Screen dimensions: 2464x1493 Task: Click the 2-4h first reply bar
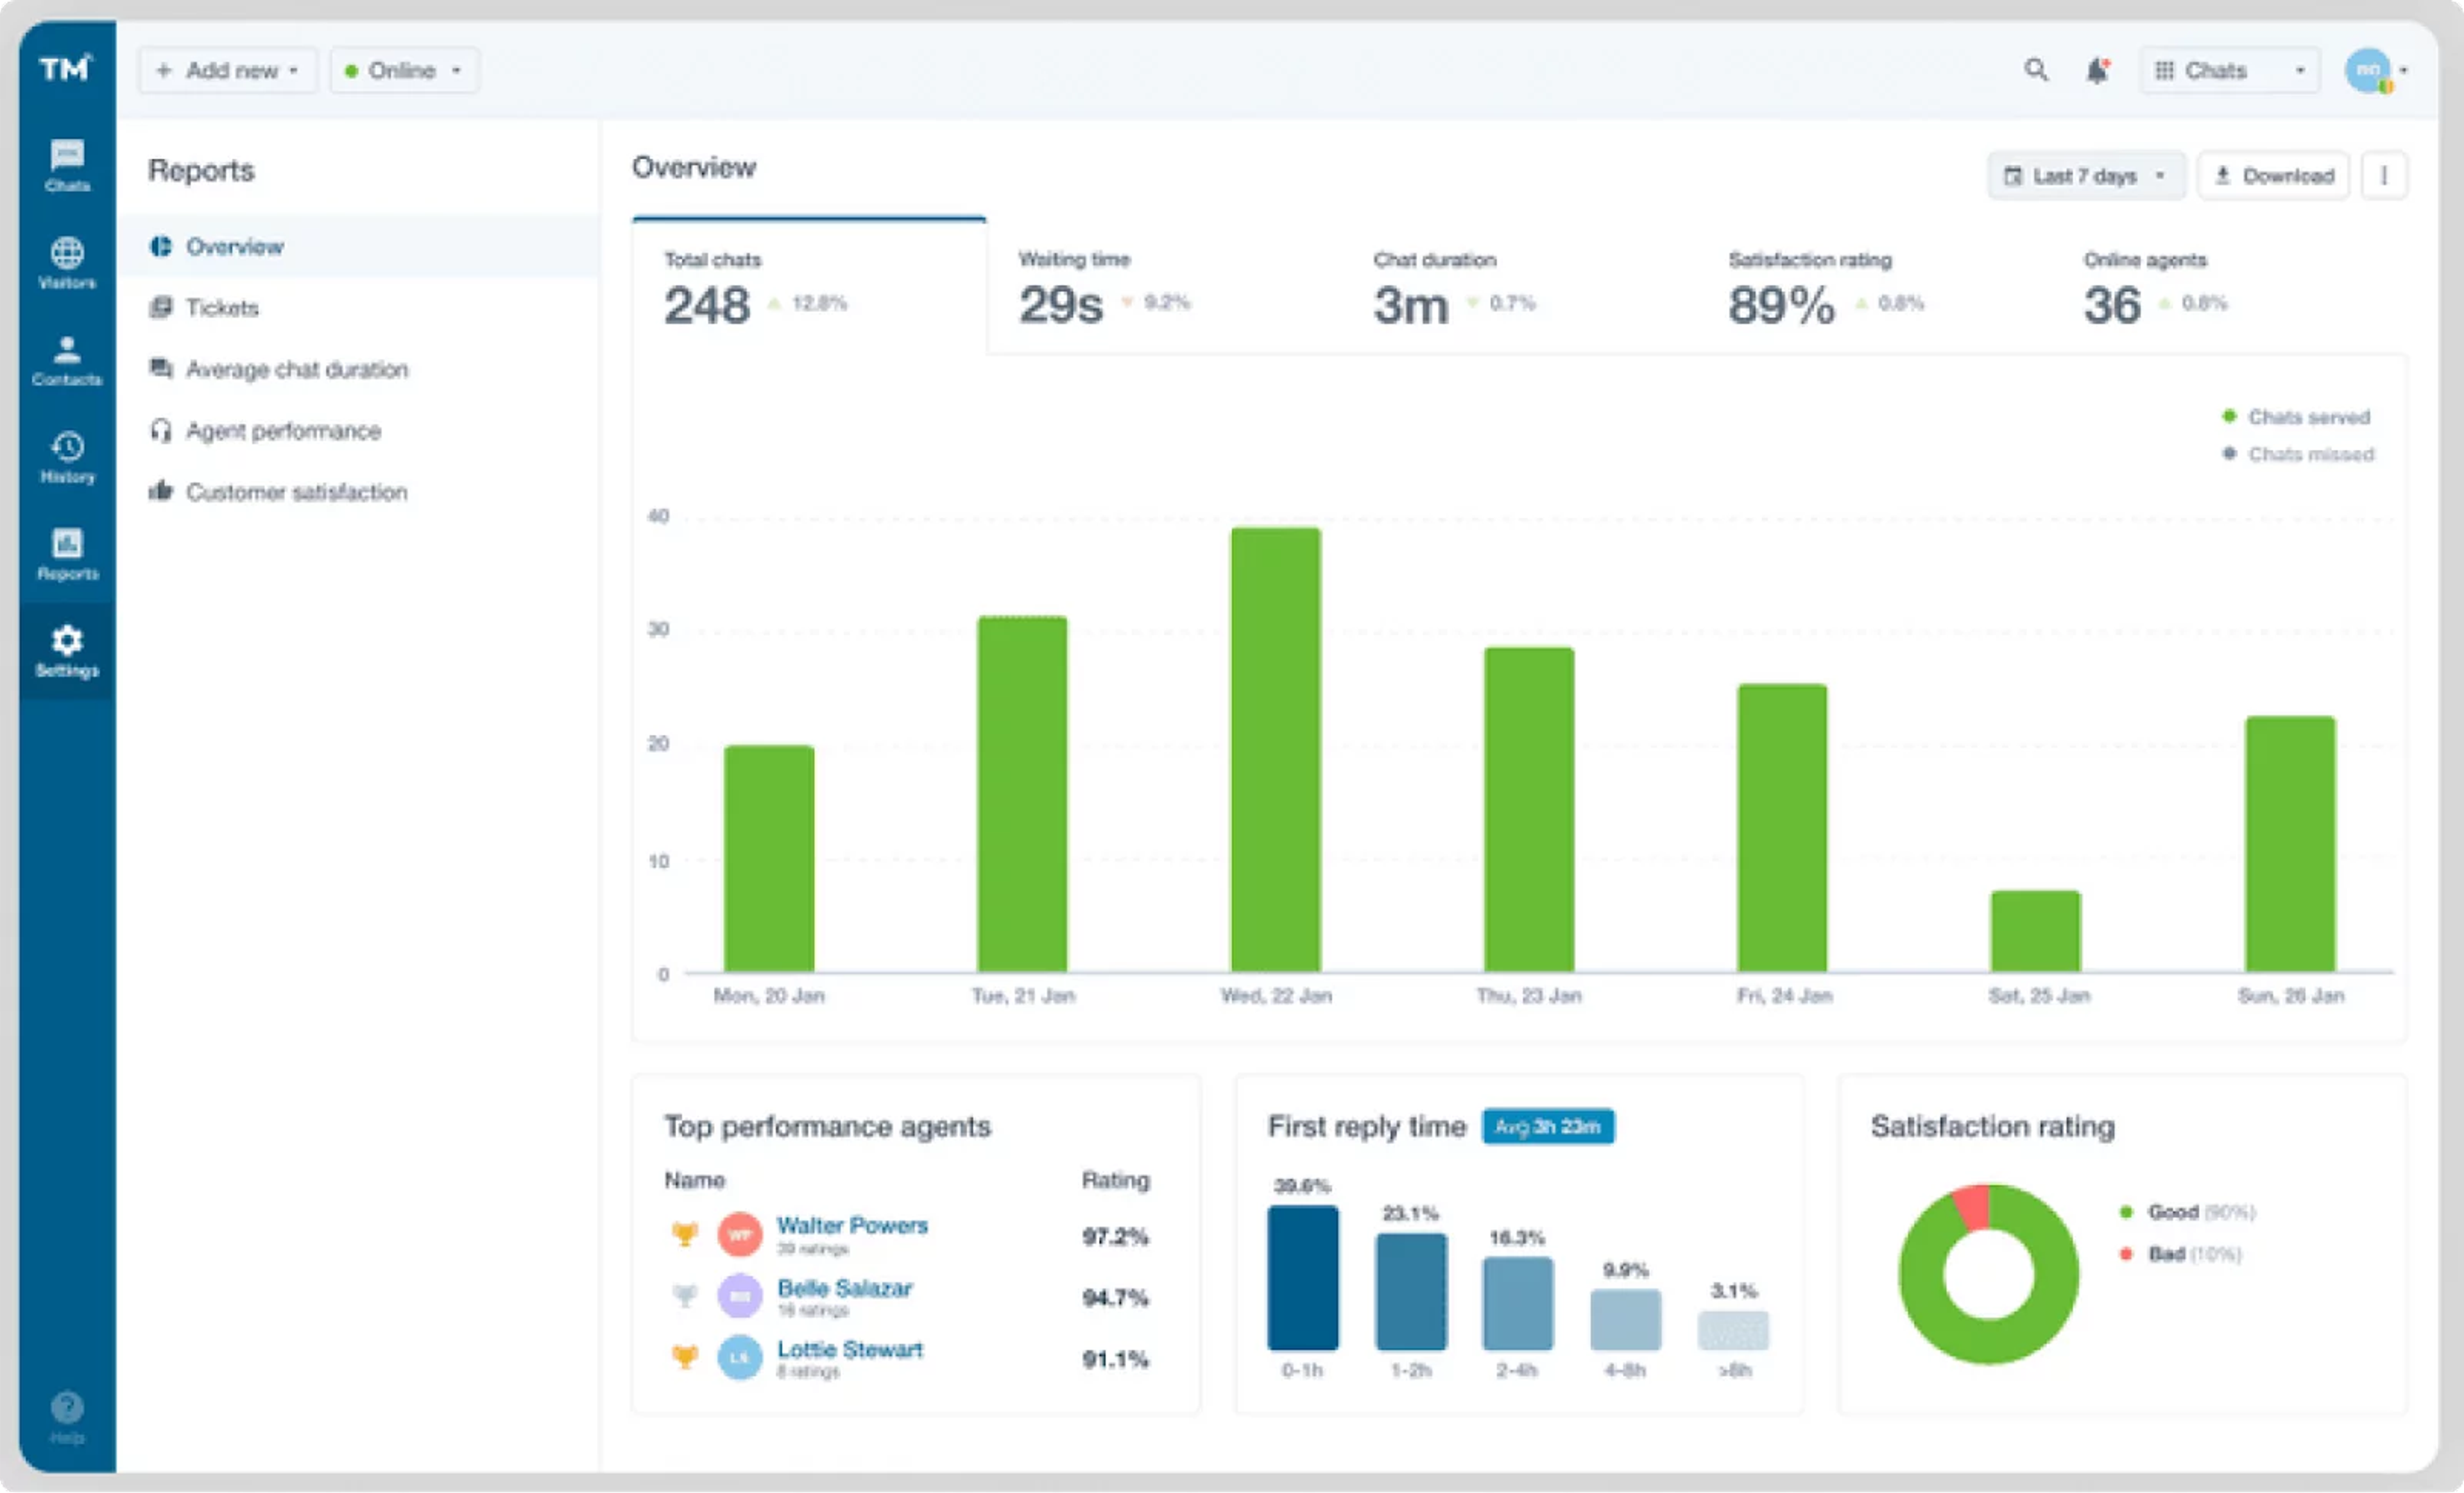point(1517,1304)
